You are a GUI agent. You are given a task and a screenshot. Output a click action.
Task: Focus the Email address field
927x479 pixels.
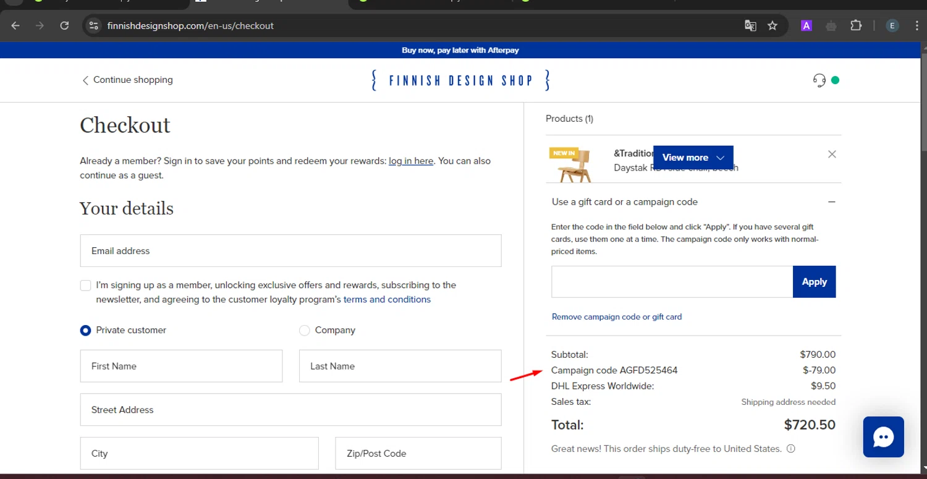click(x=290, y=251)
